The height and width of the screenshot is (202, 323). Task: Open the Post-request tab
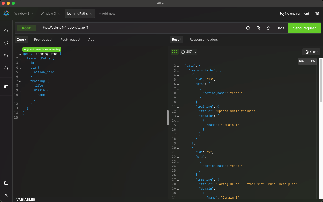point(70,39)
